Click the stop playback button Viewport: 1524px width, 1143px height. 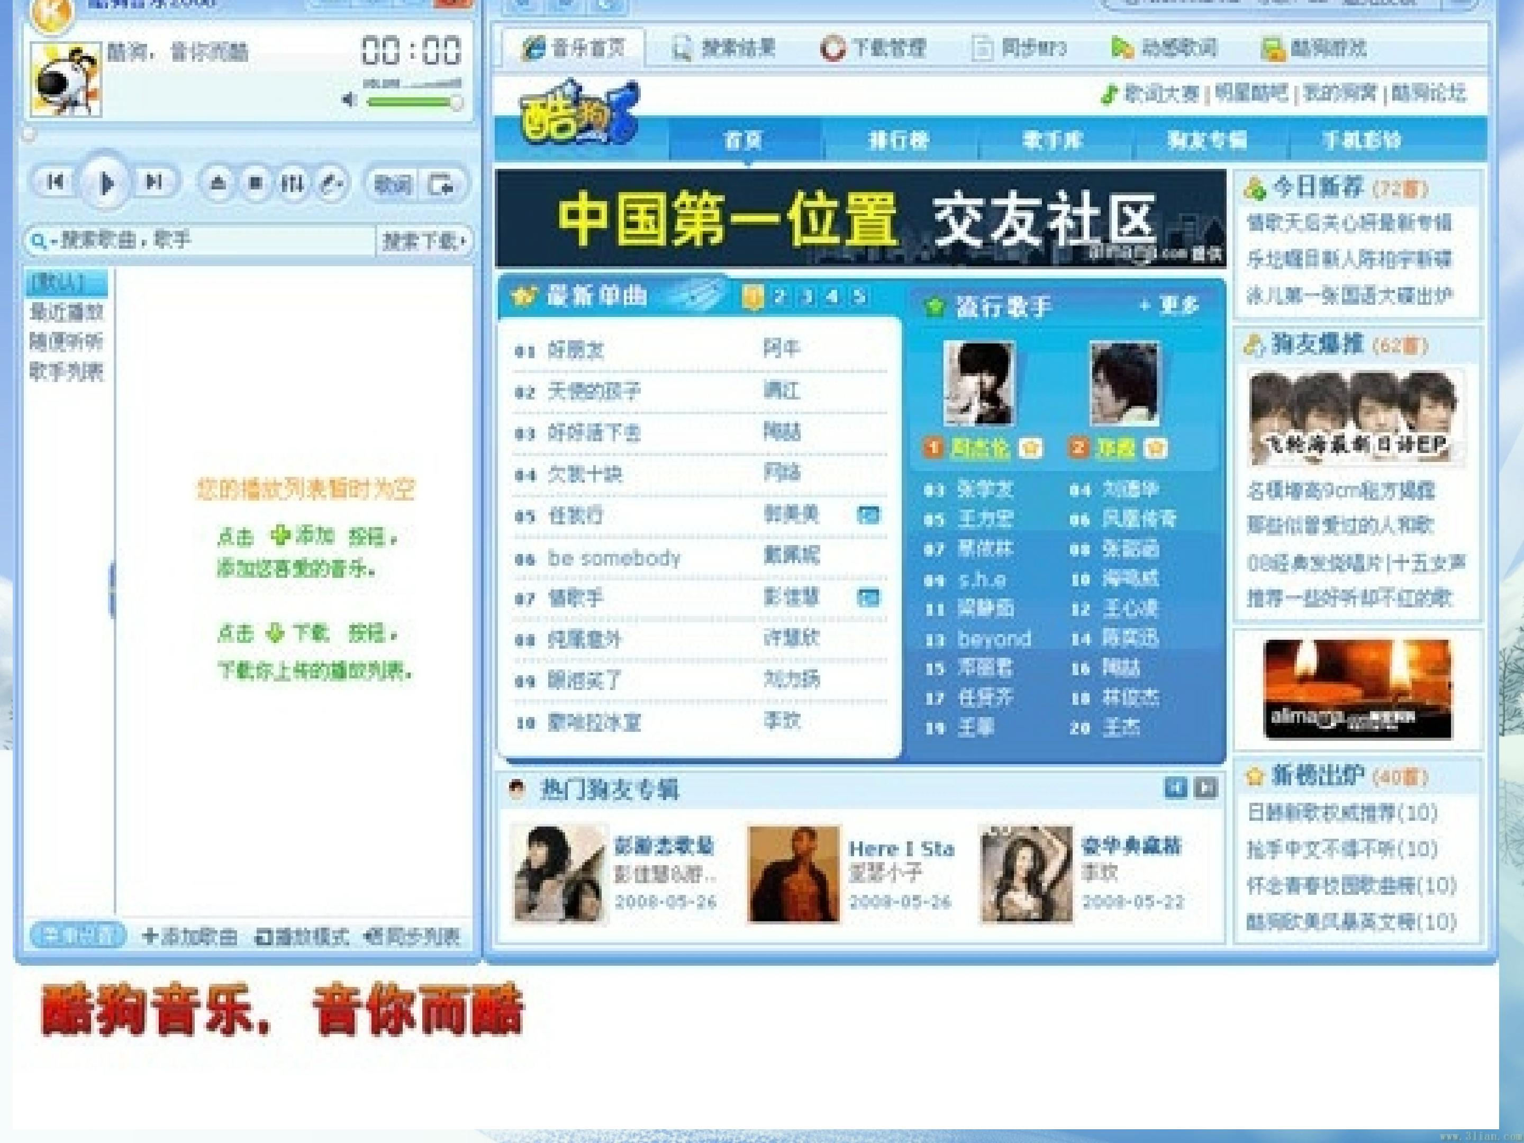pyautogui.click(x=256, y=183)
